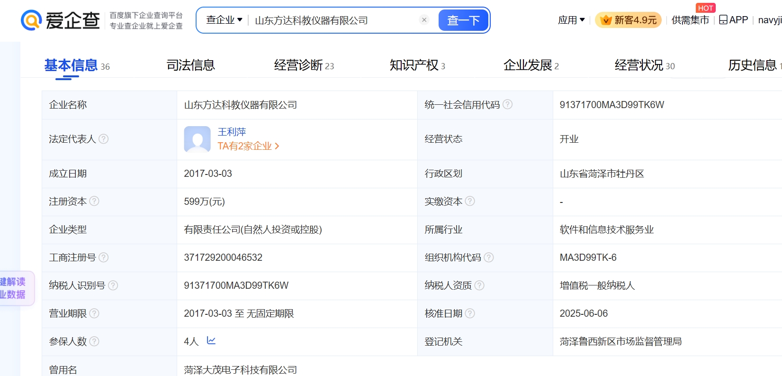
Task: Click help icon next to 纳税人资质
Action: (x=479, y=285)
